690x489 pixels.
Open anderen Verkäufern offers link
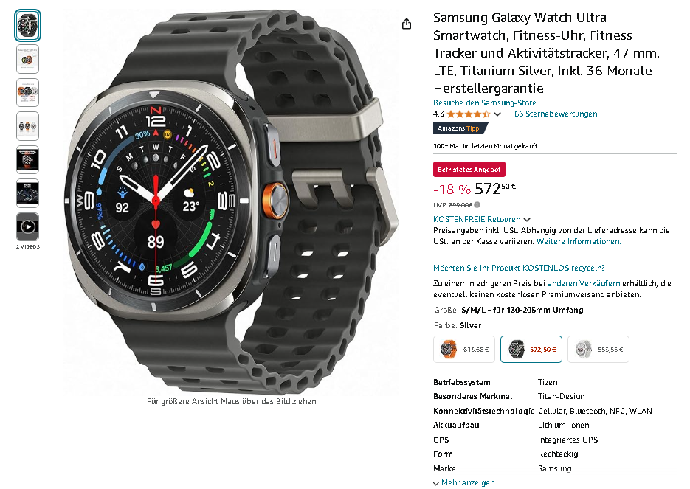tap(584, 284)
